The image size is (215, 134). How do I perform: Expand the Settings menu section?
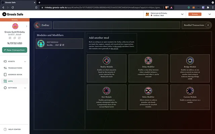(25, 88)
